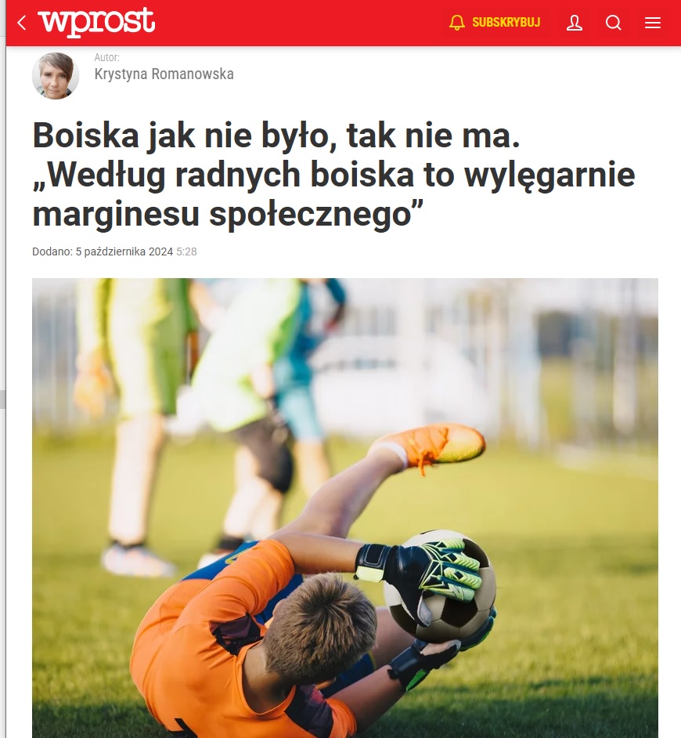The image size is (681, 738).
Task: Click the publication time 5:28
Action: tap(187, 251)
